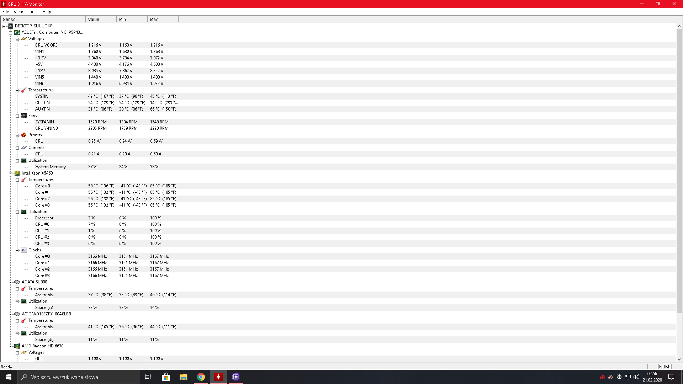Collapse the Clocks group
The width and height of the screenshot is (683, 384).
click(x=17, y=250)
